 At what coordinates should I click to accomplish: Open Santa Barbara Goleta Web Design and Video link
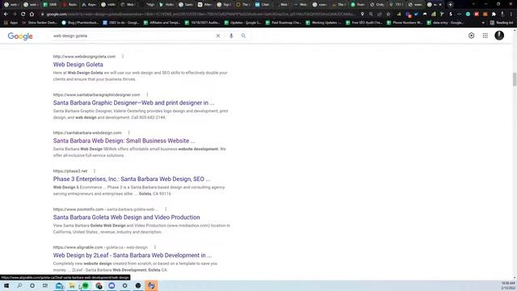click(x=126, y=217)
